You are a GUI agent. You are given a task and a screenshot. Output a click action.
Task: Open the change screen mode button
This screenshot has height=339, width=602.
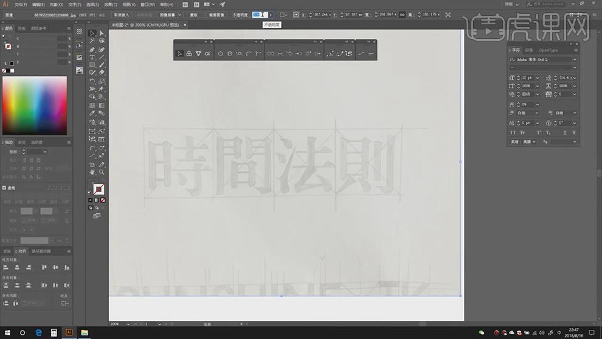pos(97,216)
